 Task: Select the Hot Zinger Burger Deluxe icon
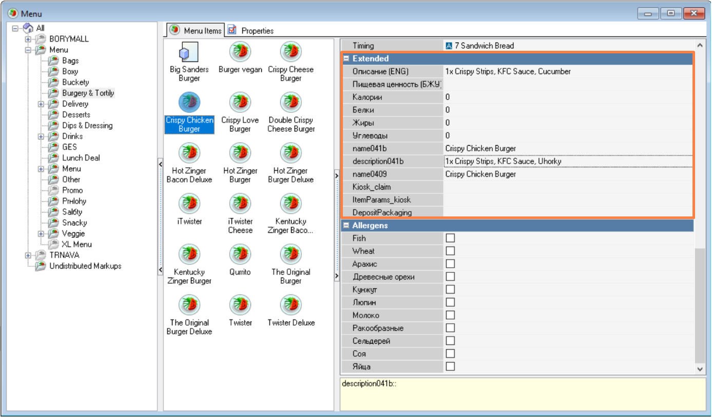point(291,153)
